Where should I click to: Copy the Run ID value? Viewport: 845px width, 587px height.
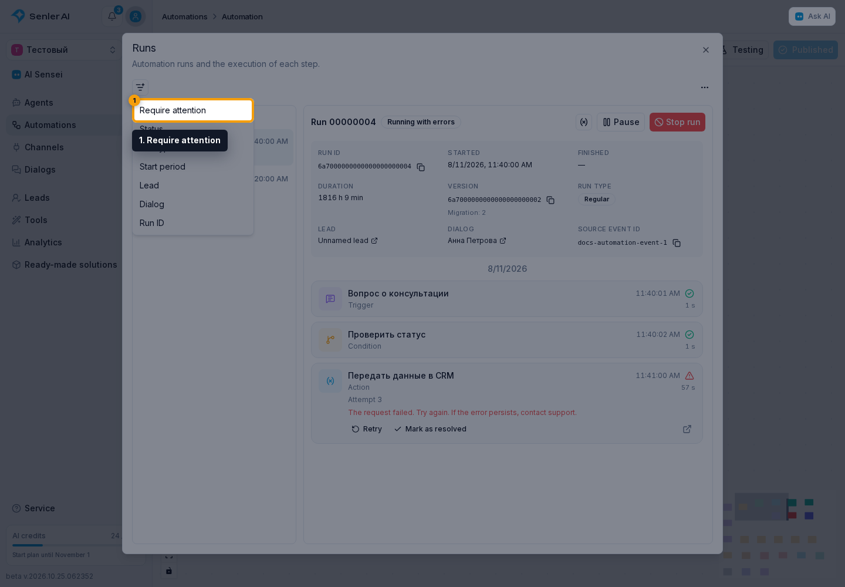point(421,167)
